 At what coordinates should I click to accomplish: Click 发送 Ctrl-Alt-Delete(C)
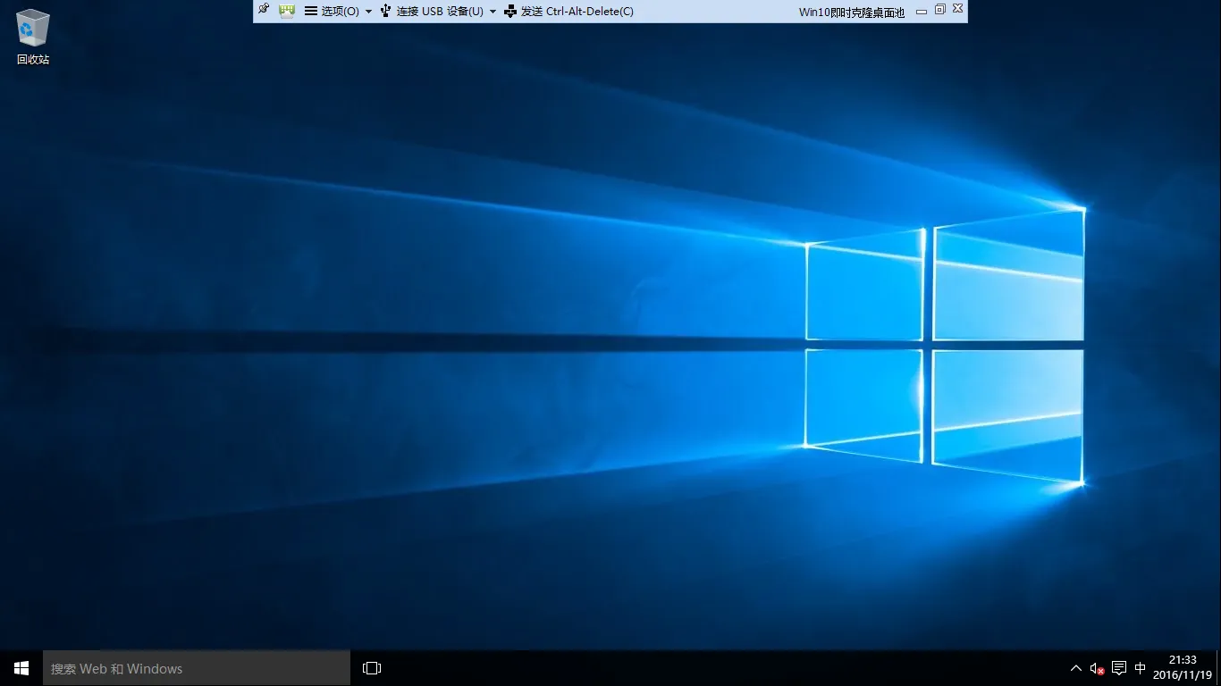click(x=568, y=11)
